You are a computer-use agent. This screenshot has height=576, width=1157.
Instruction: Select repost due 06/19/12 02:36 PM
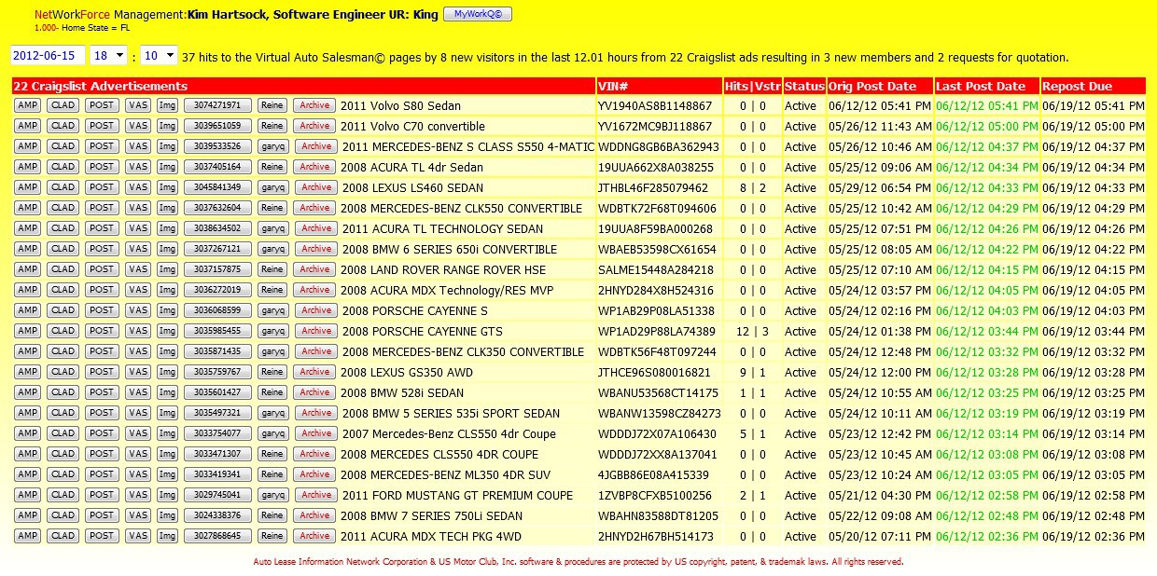click(1094, 537)
